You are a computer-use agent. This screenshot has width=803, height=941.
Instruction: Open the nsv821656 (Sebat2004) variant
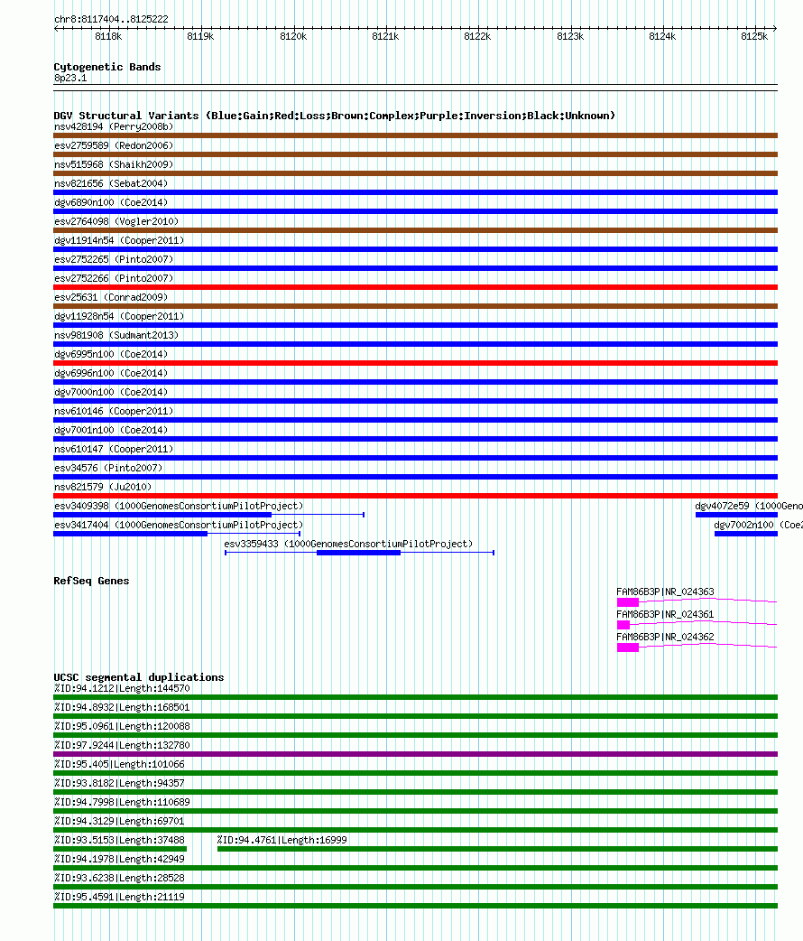coord(111,183)
